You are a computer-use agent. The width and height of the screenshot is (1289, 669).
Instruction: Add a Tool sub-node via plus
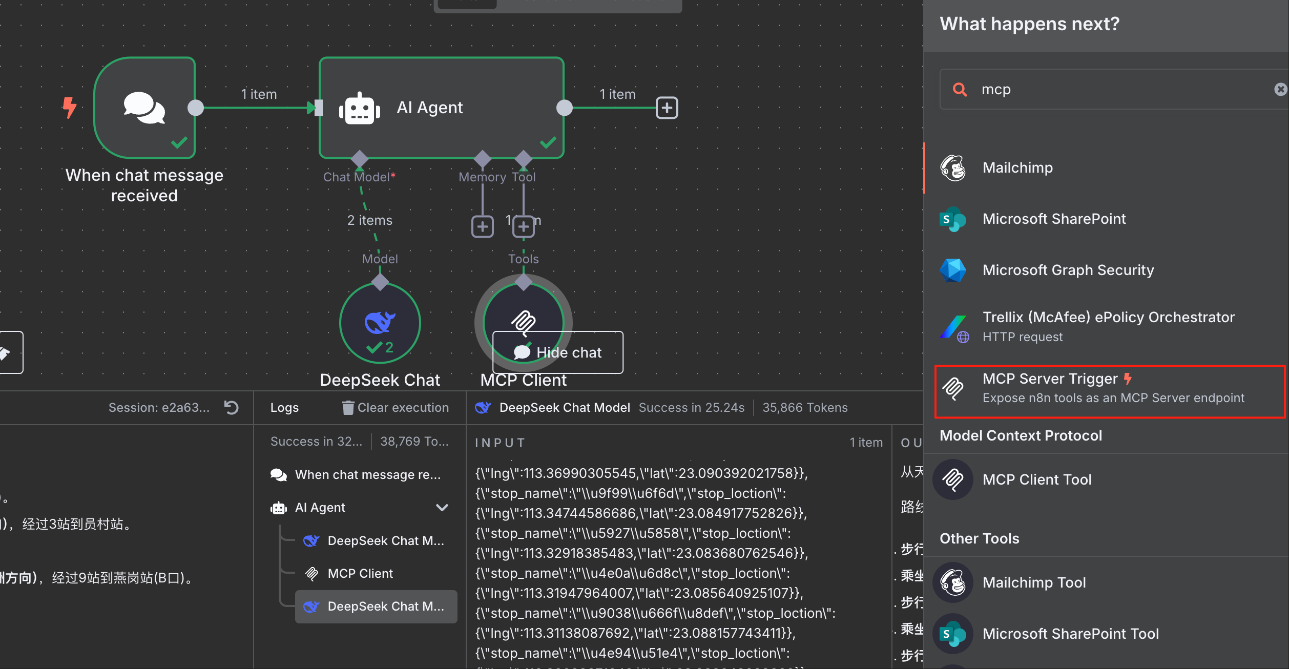523,226
